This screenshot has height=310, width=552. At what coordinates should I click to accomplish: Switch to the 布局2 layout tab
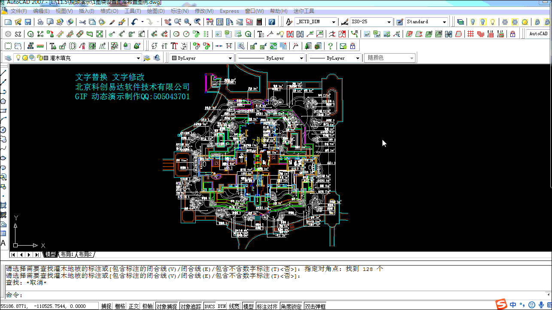[x=85, y=255]
